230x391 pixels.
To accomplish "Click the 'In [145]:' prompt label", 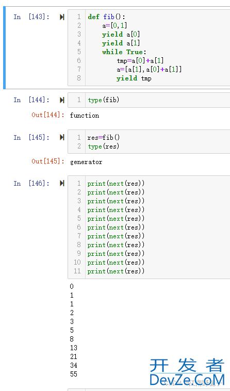I will pyautogui.click(x=31, y=137).
